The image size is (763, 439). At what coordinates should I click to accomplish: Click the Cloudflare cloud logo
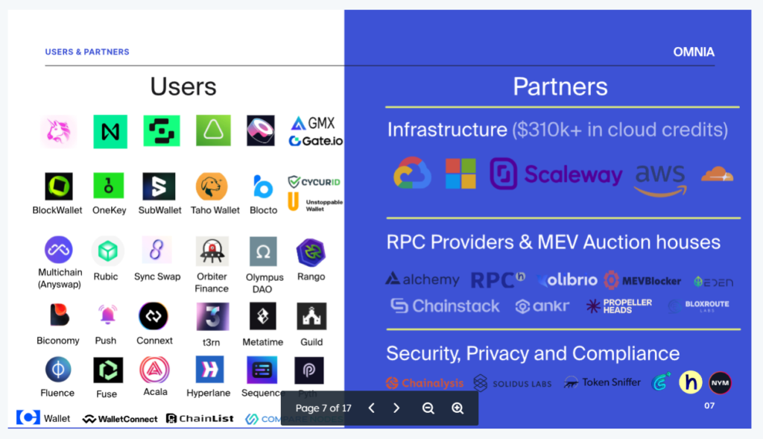(x=718, y=174)
